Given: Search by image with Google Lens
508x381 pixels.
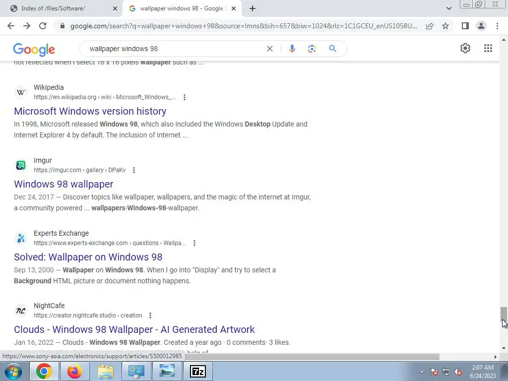Looking at the screenshot, I should (x=312, y=49).
